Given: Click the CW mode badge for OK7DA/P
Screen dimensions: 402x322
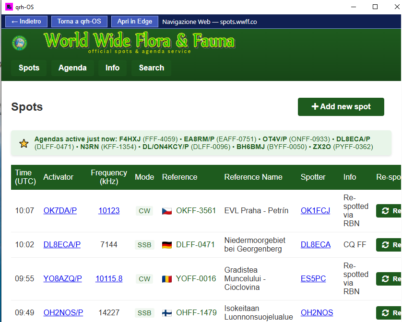Looking at the screenshot, I should 144,211.
